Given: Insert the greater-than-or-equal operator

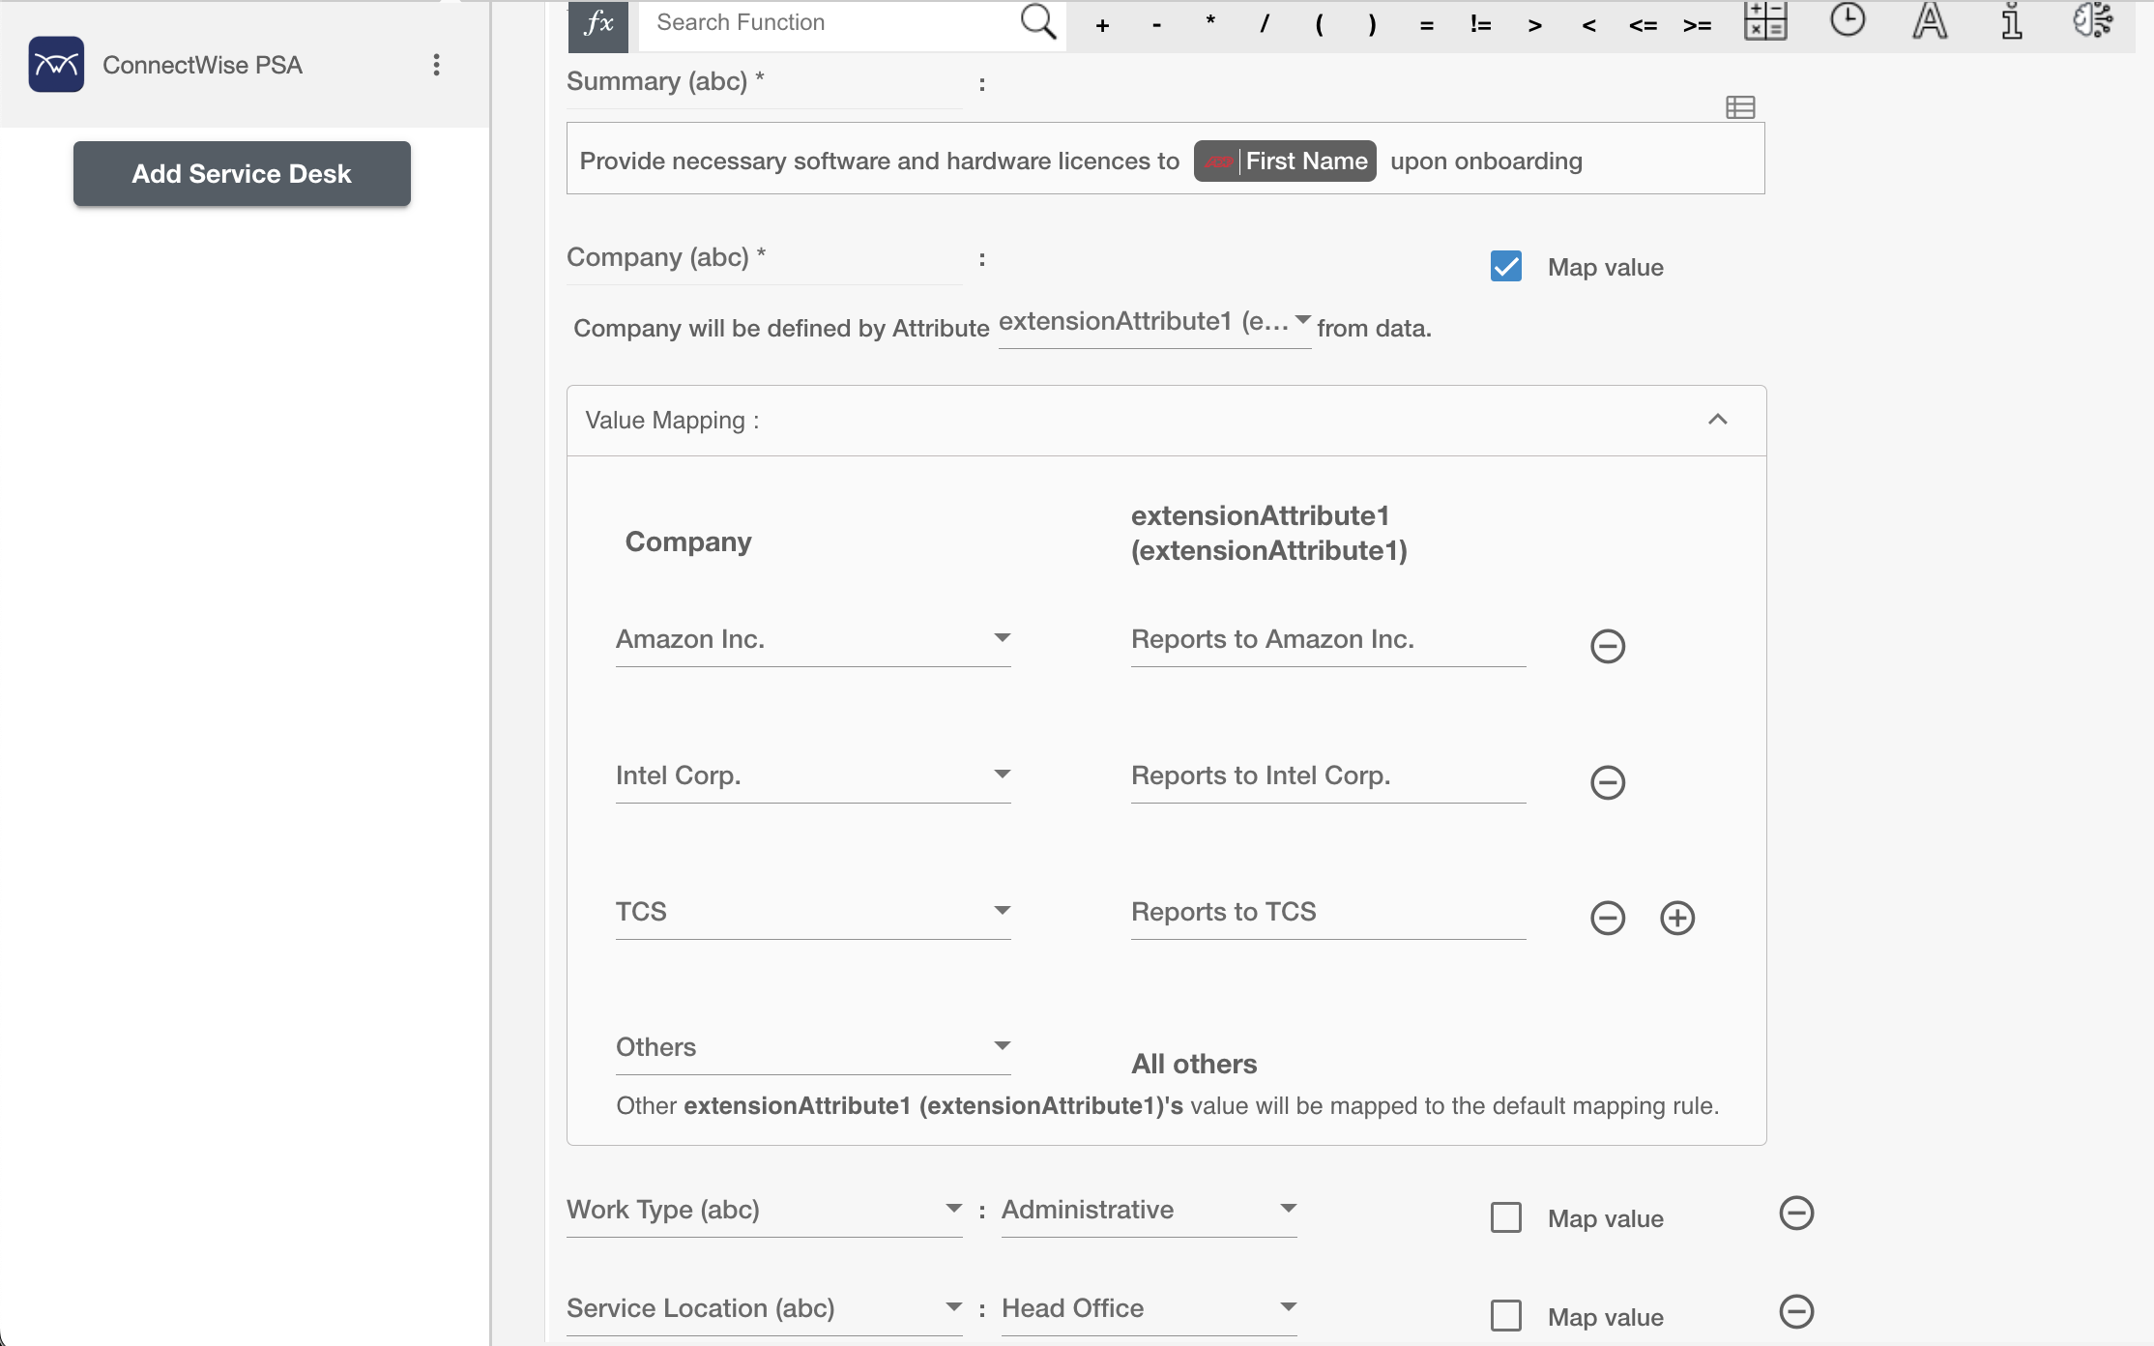Looking at the screenshot, I should point(1698,26).
